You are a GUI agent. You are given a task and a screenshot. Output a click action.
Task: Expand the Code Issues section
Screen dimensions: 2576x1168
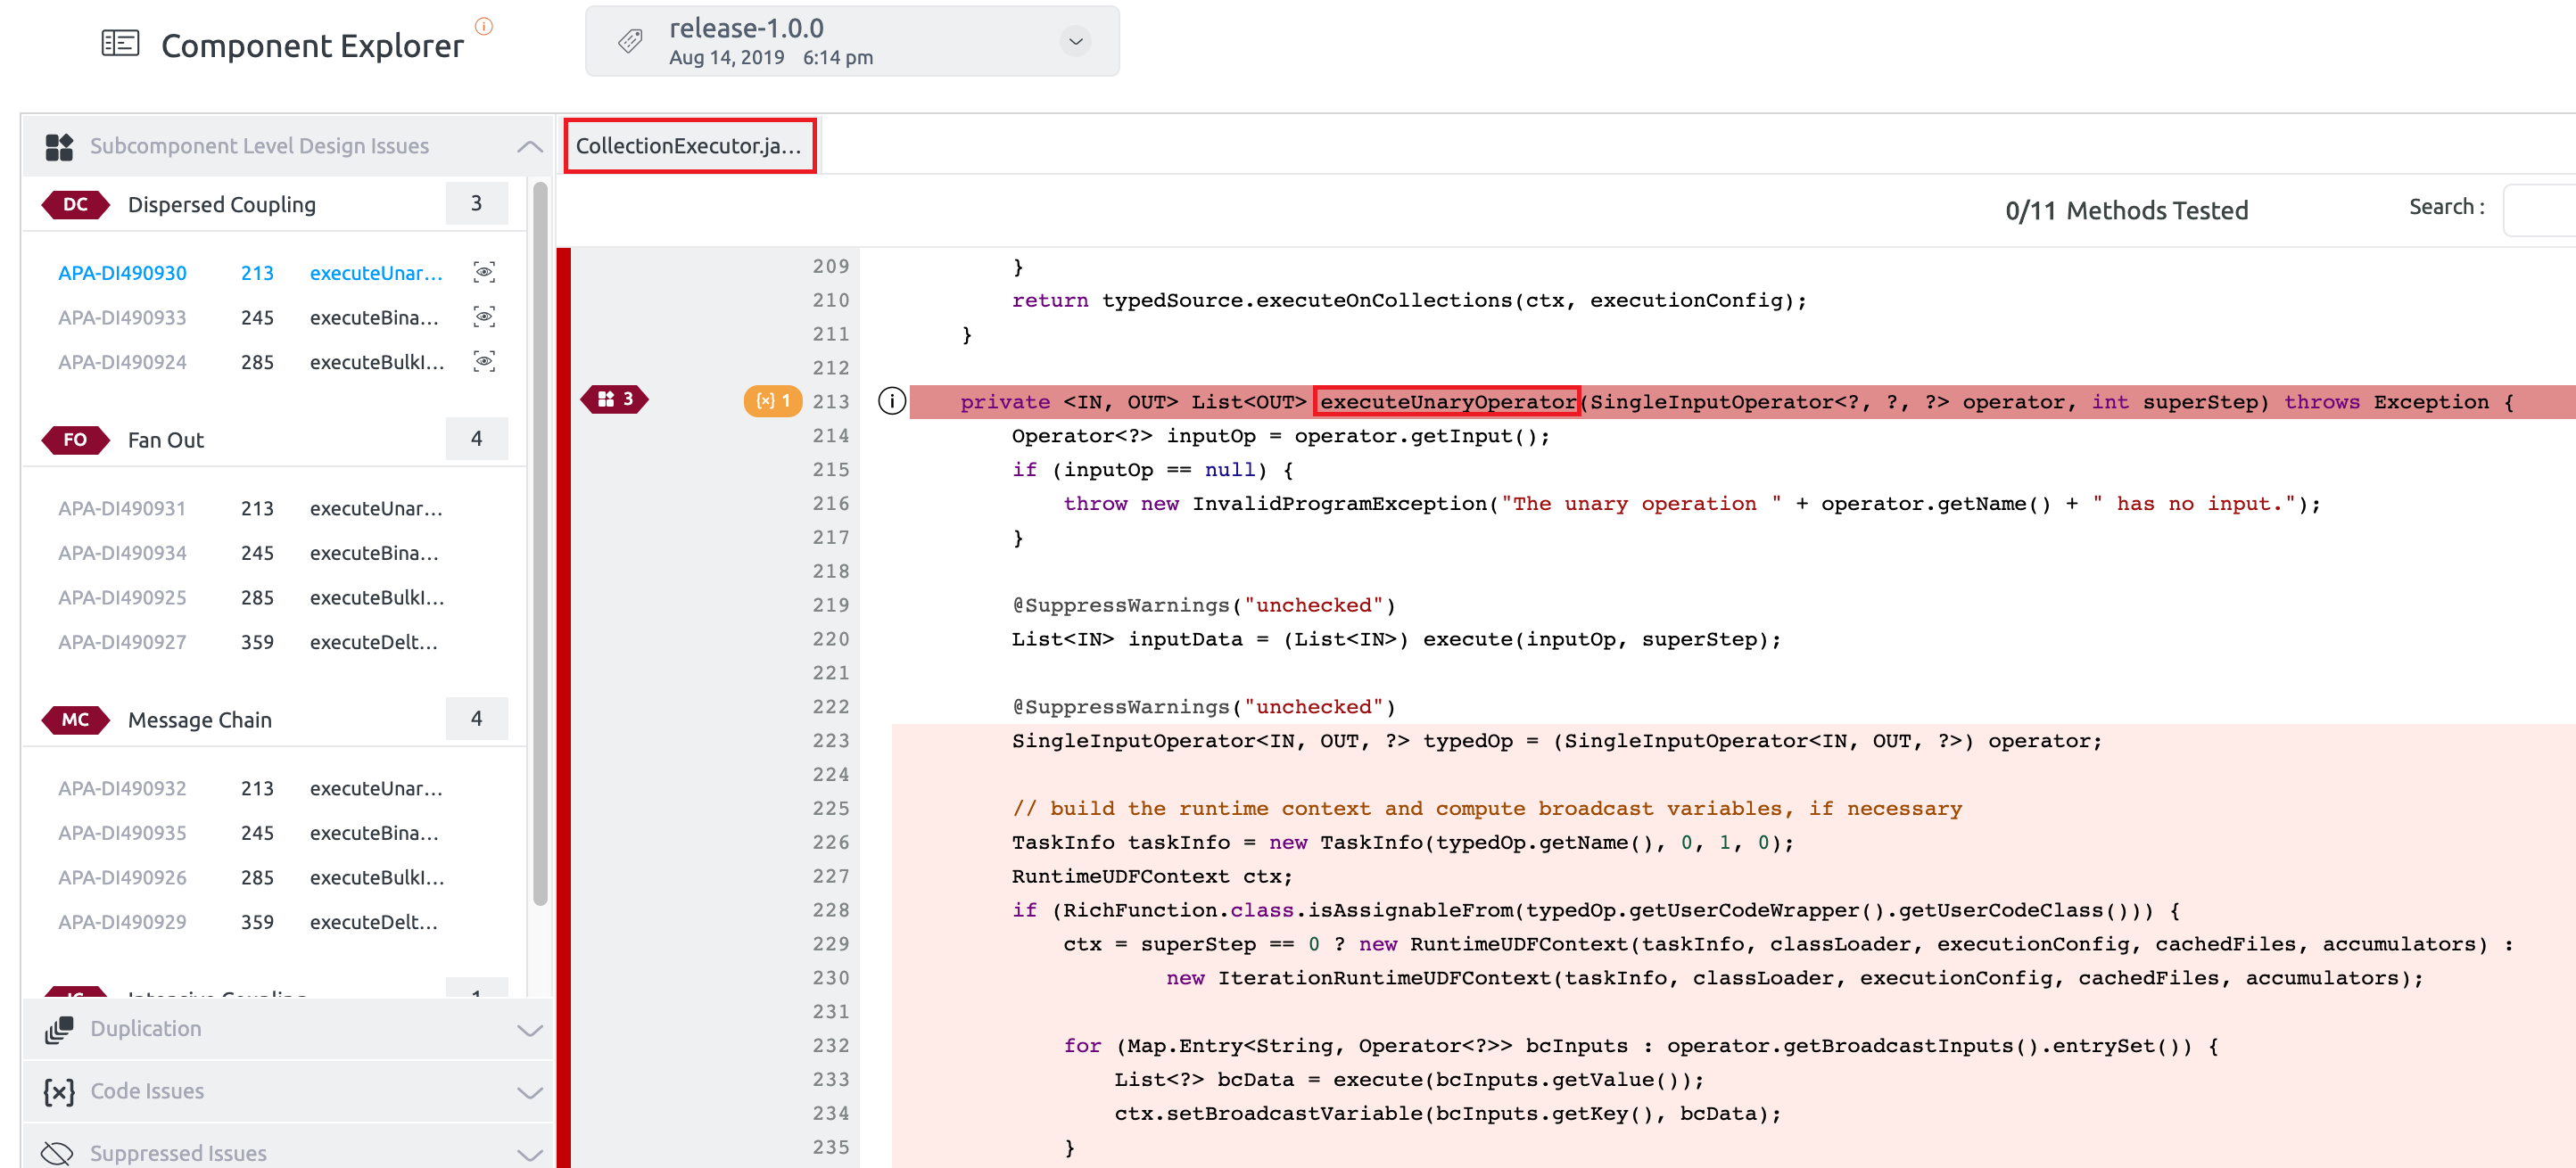point(530,1092)
